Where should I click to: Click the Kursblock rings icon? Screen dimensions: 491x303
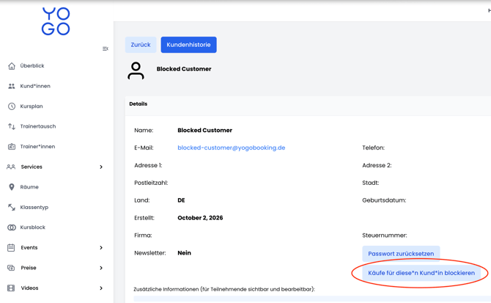(x=12, y=227)
